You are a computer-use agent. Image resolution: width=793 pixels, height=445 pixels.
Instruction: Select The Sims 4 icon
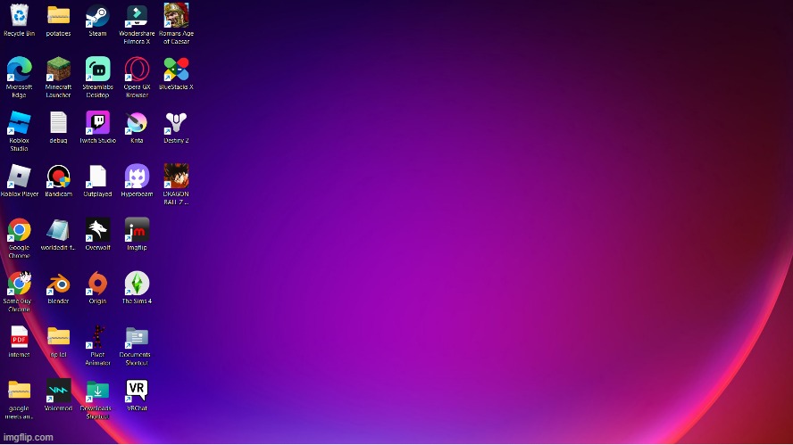click(137, 284)
